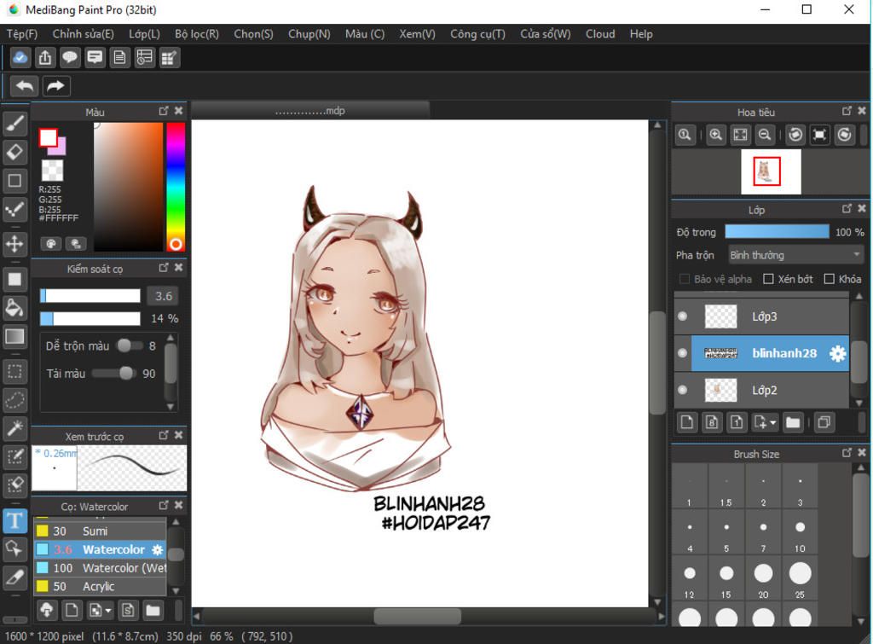
Task: Toggle Bảo vệ alpha checkbox
Action: click(x=685, y=279)
